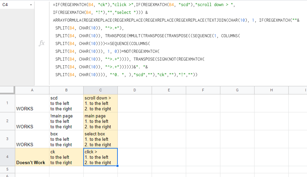This screenshot has width=307, height=177.
Task: Click cell B2 starting with !main page
Action: 66,121
